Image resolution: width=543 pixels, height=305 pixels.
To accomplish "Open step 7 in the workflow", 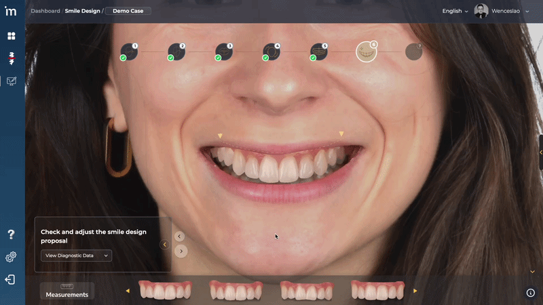I will pos(413,52).
